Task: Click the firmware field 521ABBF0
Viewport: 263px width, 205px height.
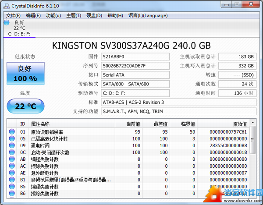Action: point(135,57)
